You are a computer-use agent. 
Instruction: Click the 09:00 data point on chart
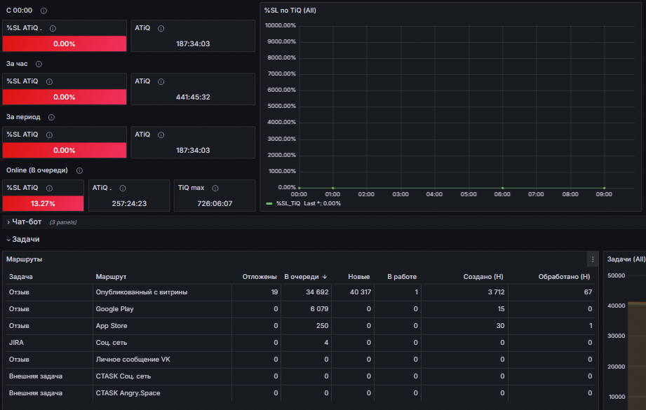pos(604,188)
